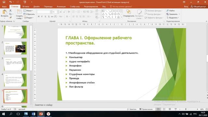Toggle Italic (К) formatting
208x117 pixels.
point(42,17)
